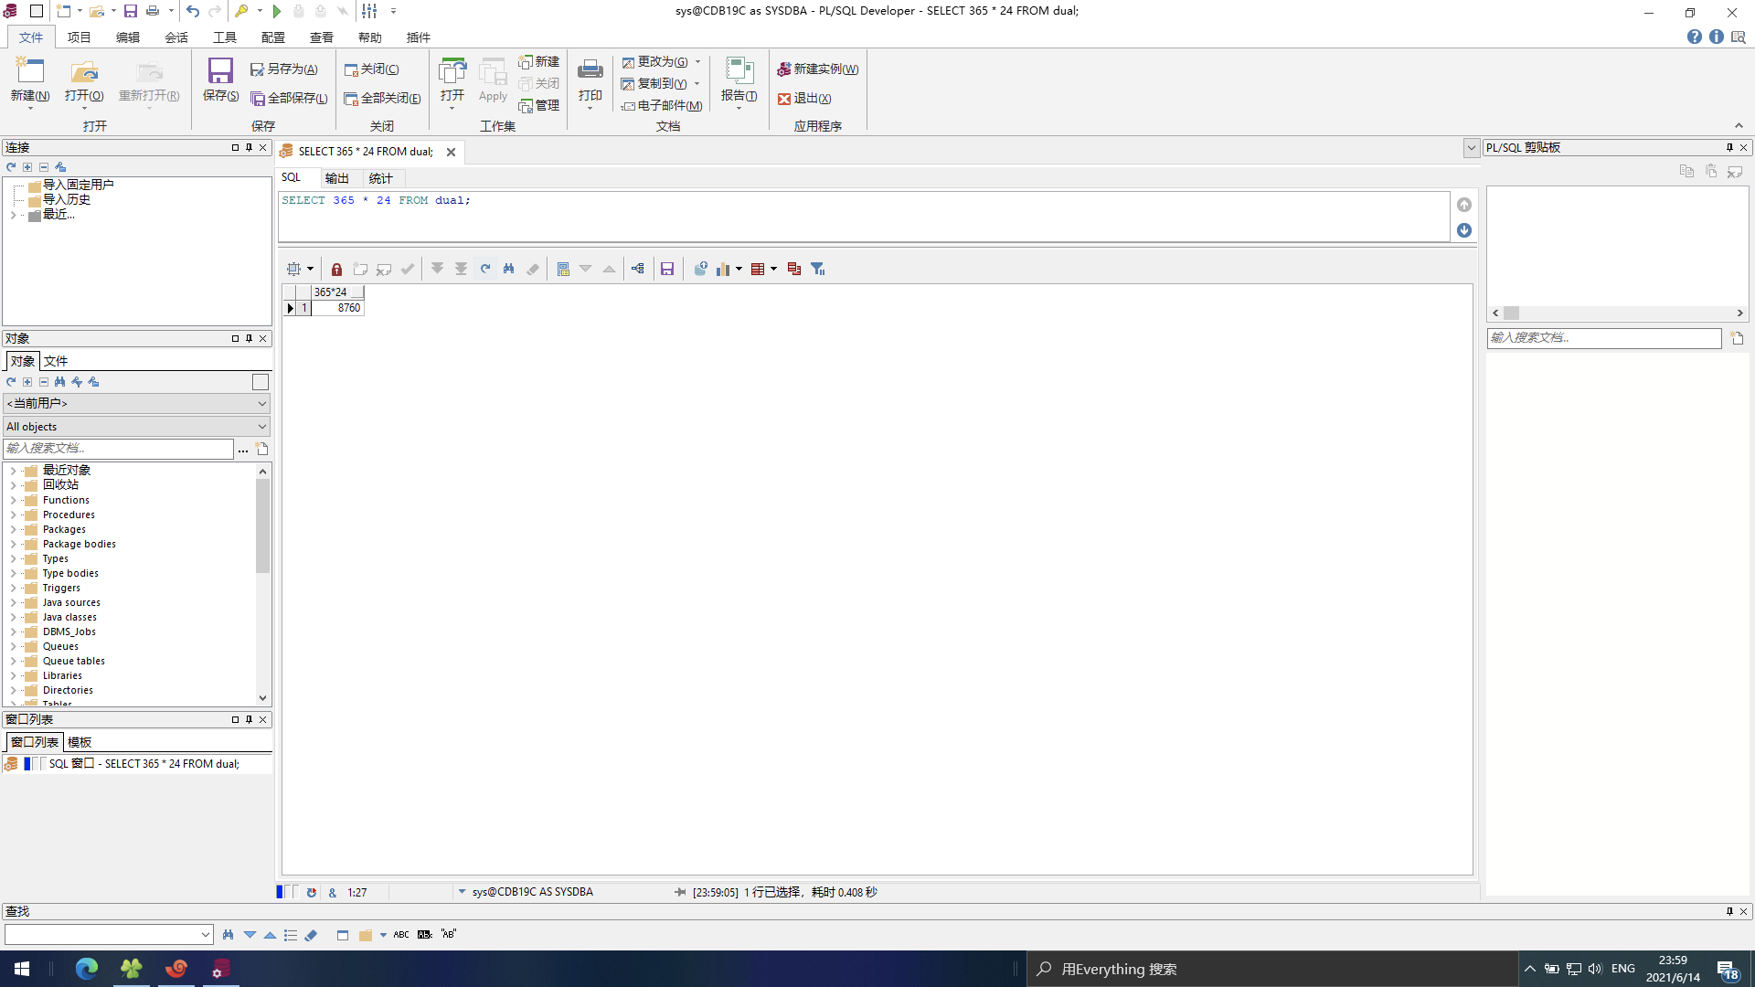The image size is (1755, 987).
Task: Tick the empty checkbox in Objects toolbar
Action: click(x=261, y=382)
